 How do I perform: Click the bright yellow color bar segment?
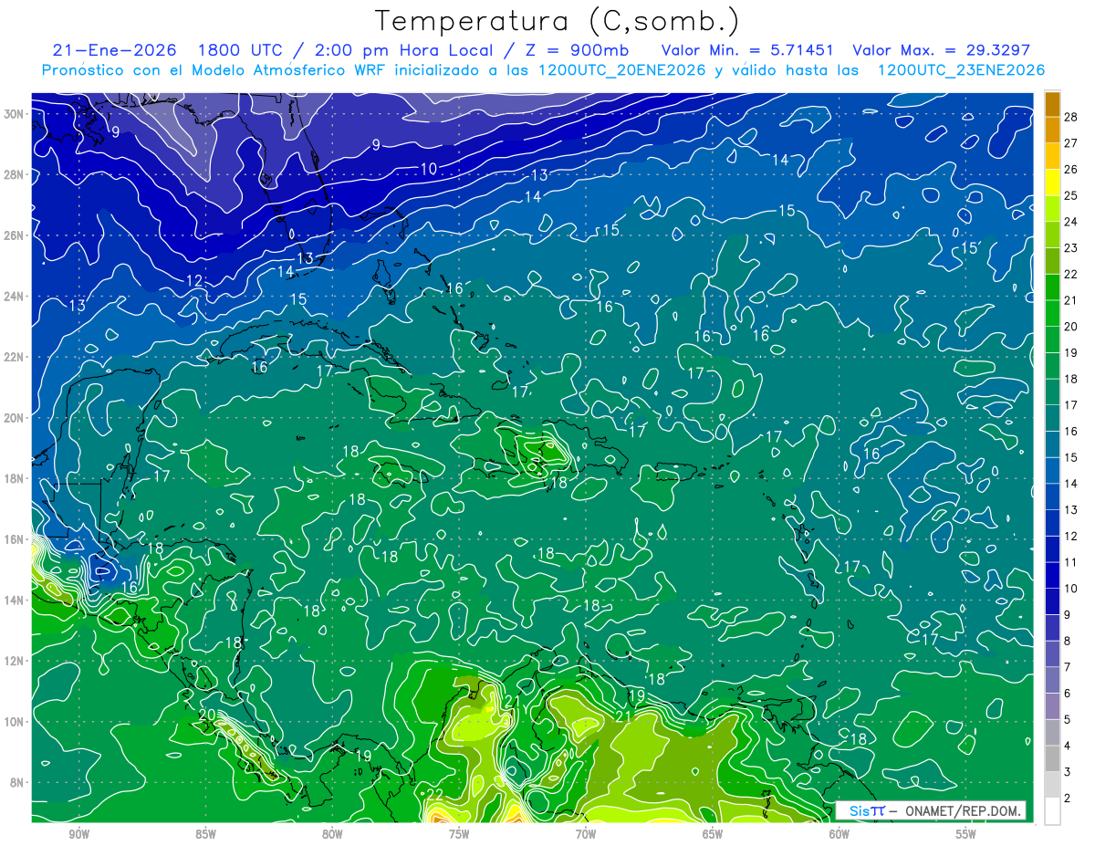point(1052,183)
